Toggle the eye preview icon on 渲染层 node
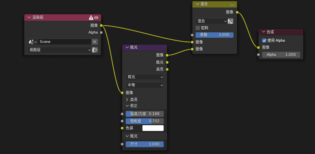The height and width of the screenshot is (154, 315). pos(96,18)
